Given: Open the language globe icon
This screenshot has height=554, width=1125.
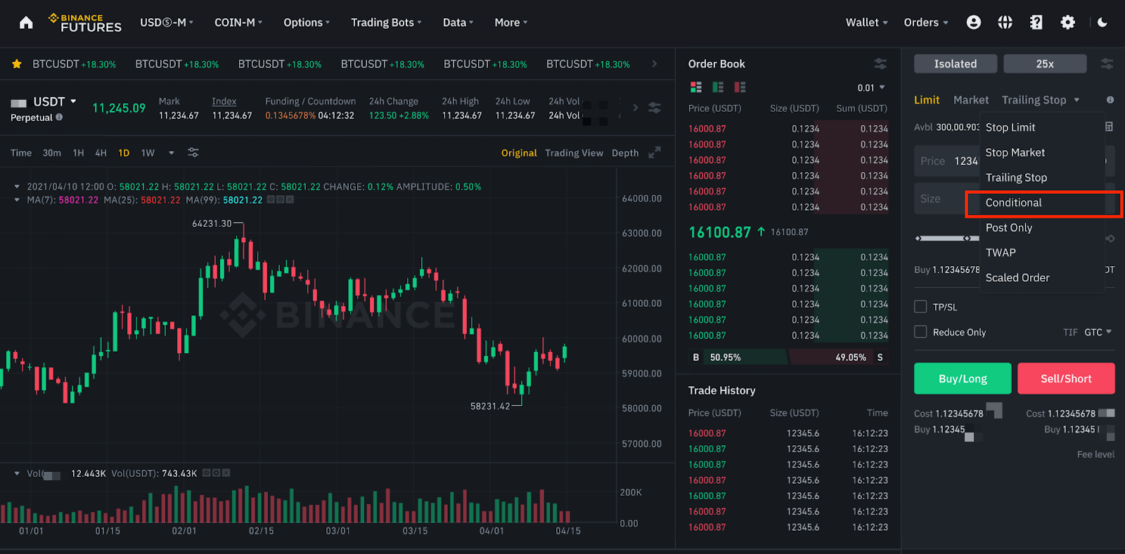Looking at the screenshot, I should 1005,22.
